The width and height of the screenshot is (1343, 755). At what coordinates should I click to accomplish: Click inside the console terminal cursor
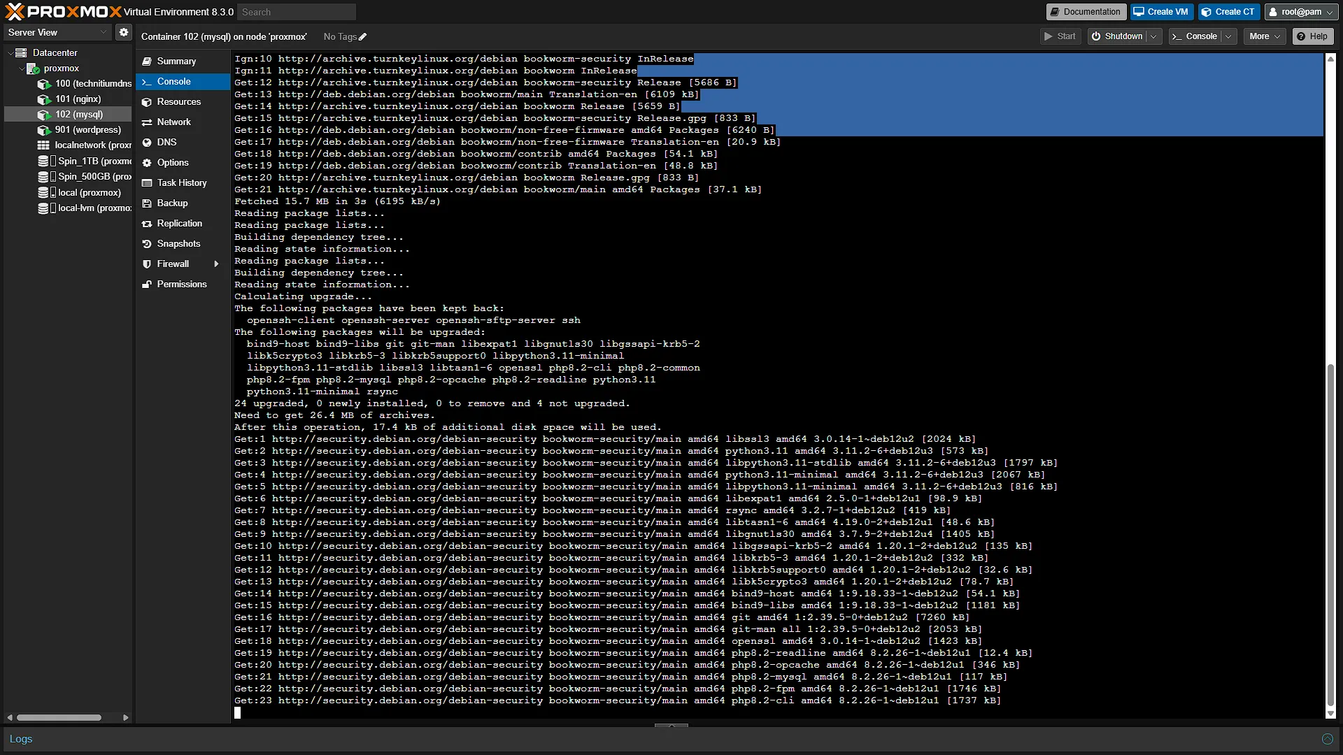tap(238, 712)
